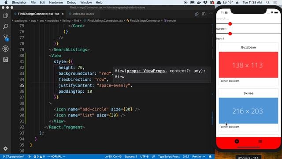Click the app breadcrumb segment

tap(33, 21)
